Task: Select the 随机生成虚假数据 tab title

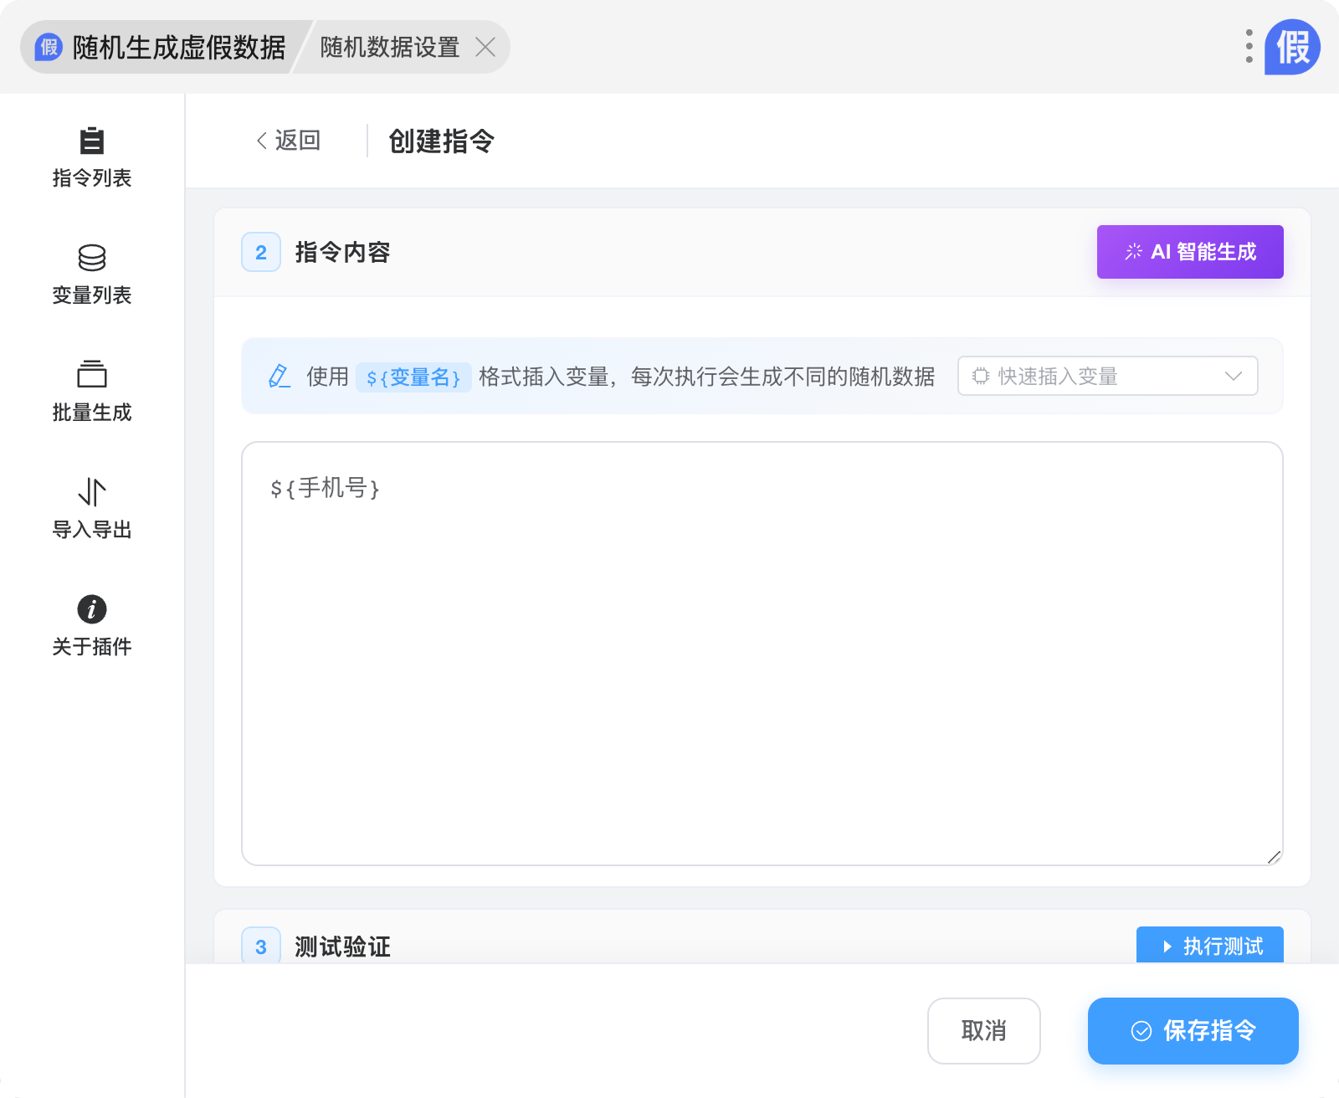Action: pos(178,47)
